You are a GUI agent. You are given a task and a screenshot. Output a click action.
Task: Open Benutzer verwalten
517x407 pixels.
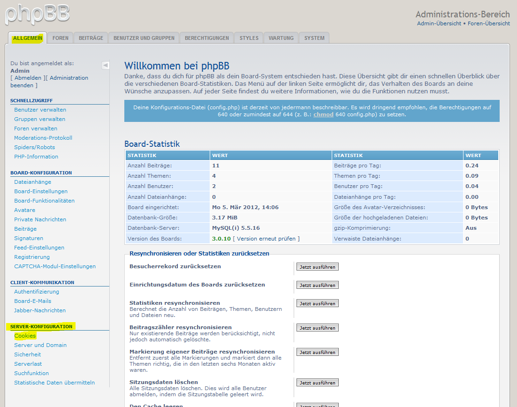coord(40,110)
